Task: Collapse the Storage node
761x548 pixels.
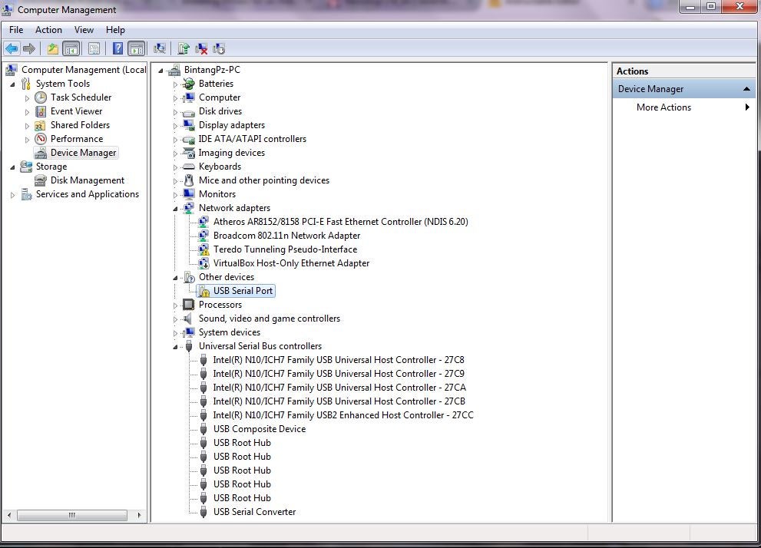Action: (x=12, y=167)
